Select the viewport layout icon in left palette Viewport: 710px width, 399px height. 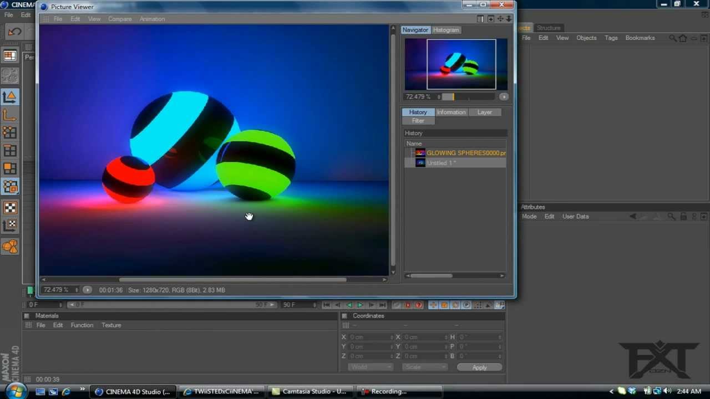coord(10,55)
